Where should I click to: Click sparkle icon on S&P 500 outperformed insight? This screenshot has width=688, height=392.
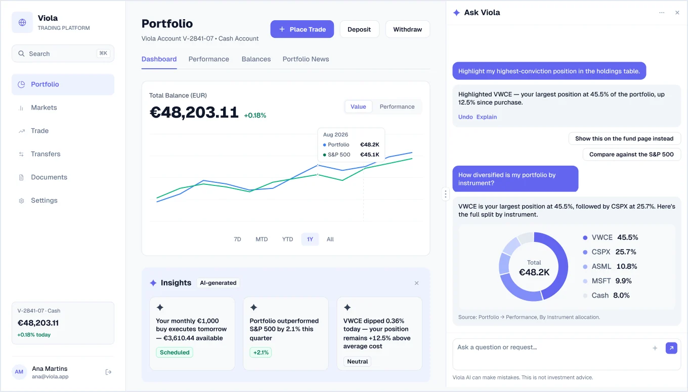click(x=254, y=308)
